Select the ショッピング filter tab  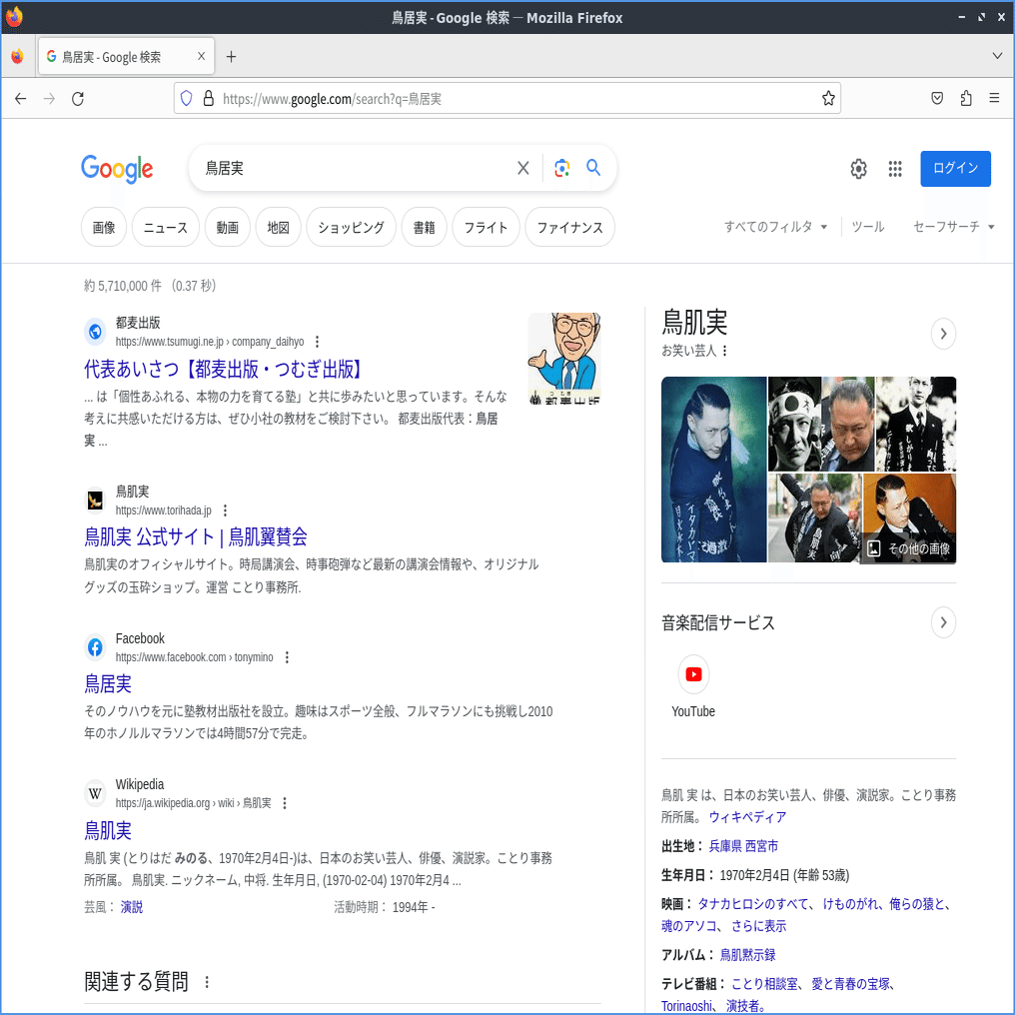click(x=351, y=227)
